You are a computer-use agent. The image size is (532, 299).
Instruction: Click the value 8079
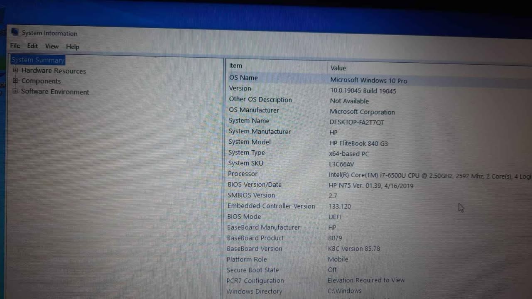[335, 238]
